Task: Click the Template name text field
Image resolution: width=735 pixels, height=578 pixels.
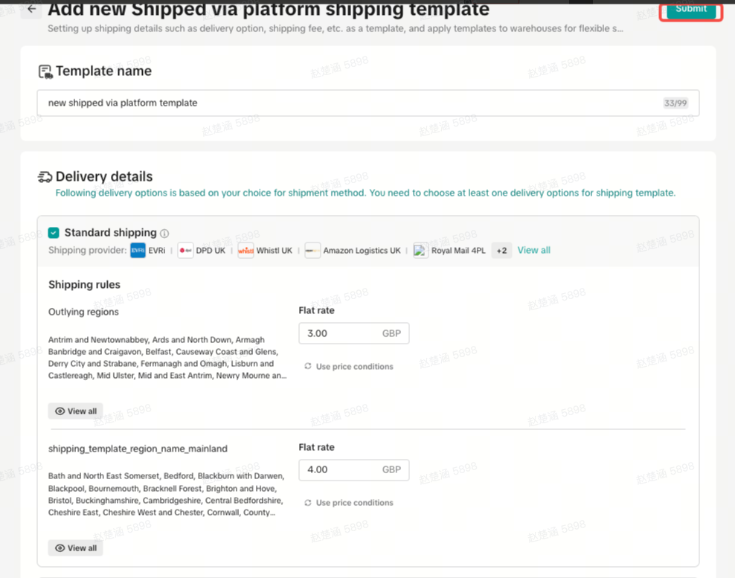Action: tap(350, 103)
